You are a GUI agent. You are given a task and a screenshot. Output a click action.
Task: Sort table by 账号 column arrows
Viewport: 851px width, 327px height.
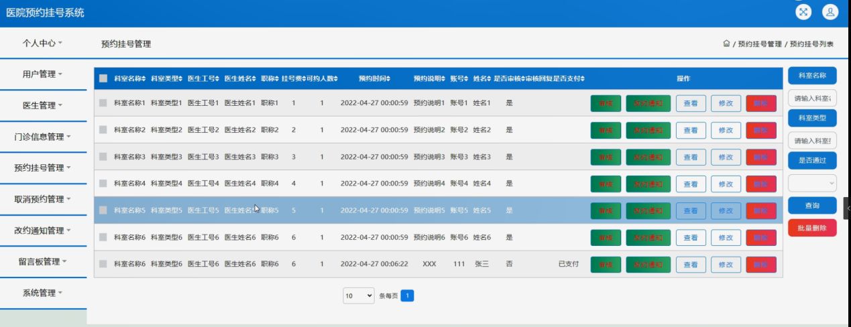(466, 78)
